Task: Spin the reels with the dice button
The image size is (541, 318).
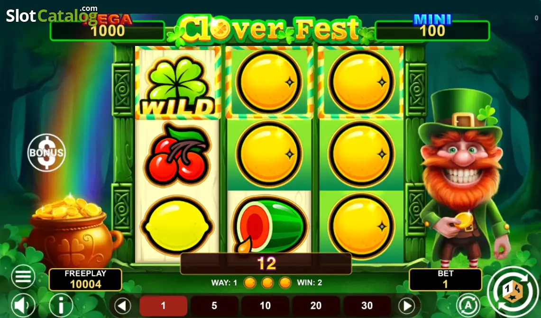Action: (513, 292)
